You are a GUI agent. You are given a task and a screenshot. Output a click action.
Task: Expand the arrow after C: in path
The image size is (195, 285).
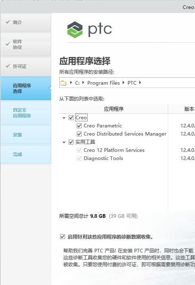(x=83, y=83)
